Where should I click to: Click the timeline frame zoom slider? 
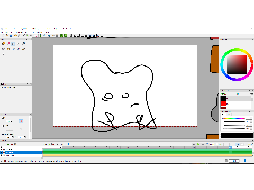(69, 144)
